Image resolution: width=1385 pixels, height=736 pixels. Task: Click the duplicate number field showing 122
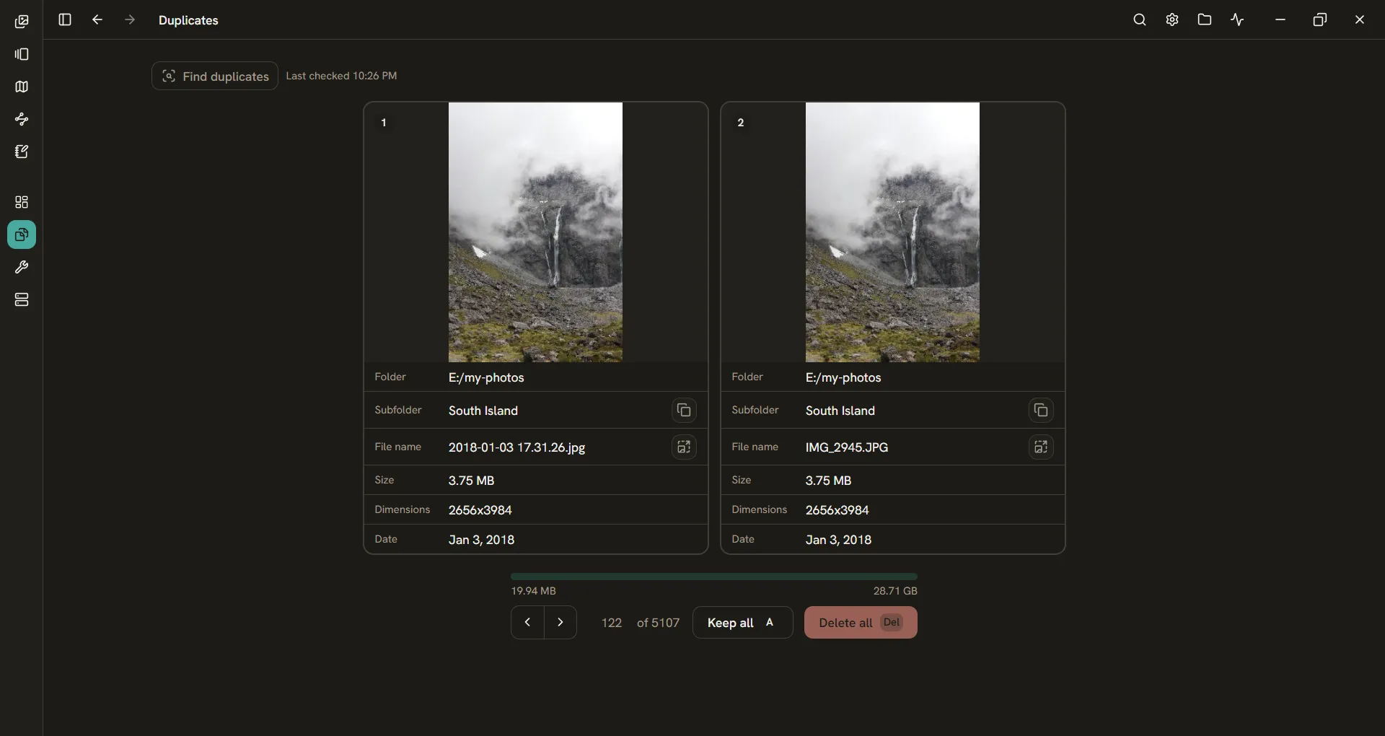[x=611, y=623]
